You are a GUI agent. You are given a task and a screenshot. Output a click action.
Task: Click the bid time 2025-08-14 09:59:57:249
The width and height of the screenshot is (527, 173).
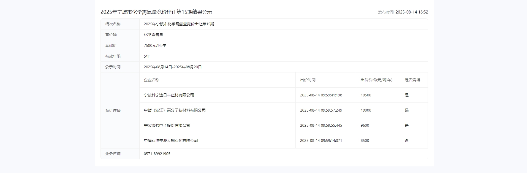[x=321, y=110]
